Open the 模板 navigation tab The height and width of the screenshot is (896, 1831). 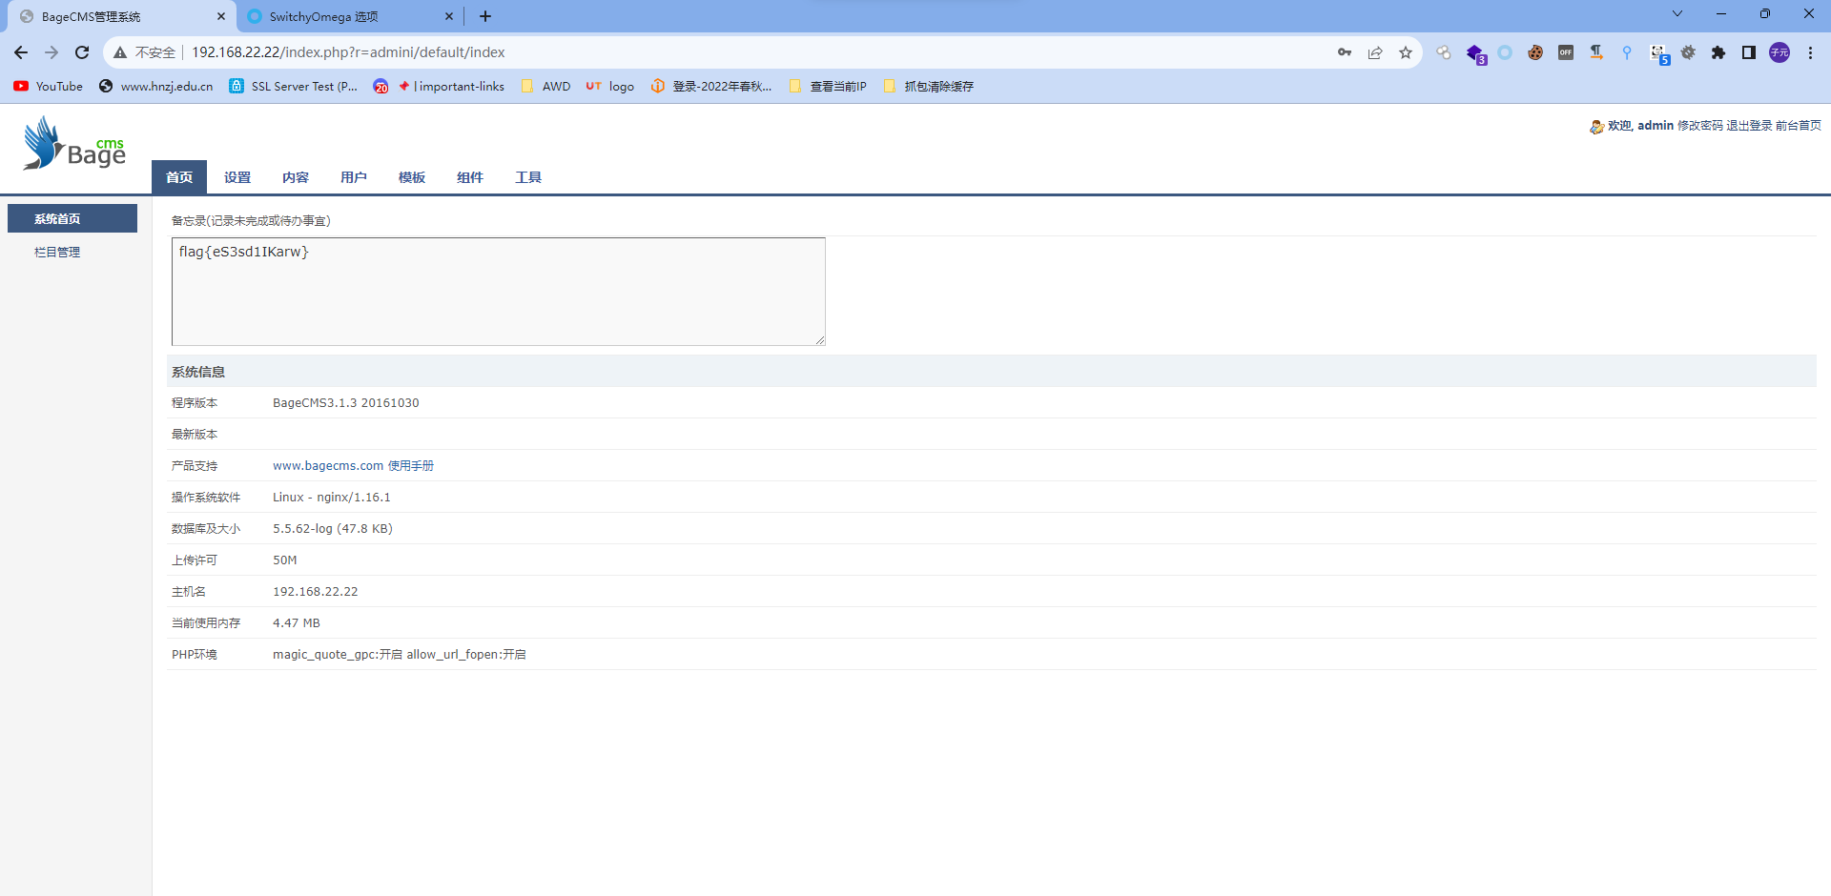click(412, 177)
